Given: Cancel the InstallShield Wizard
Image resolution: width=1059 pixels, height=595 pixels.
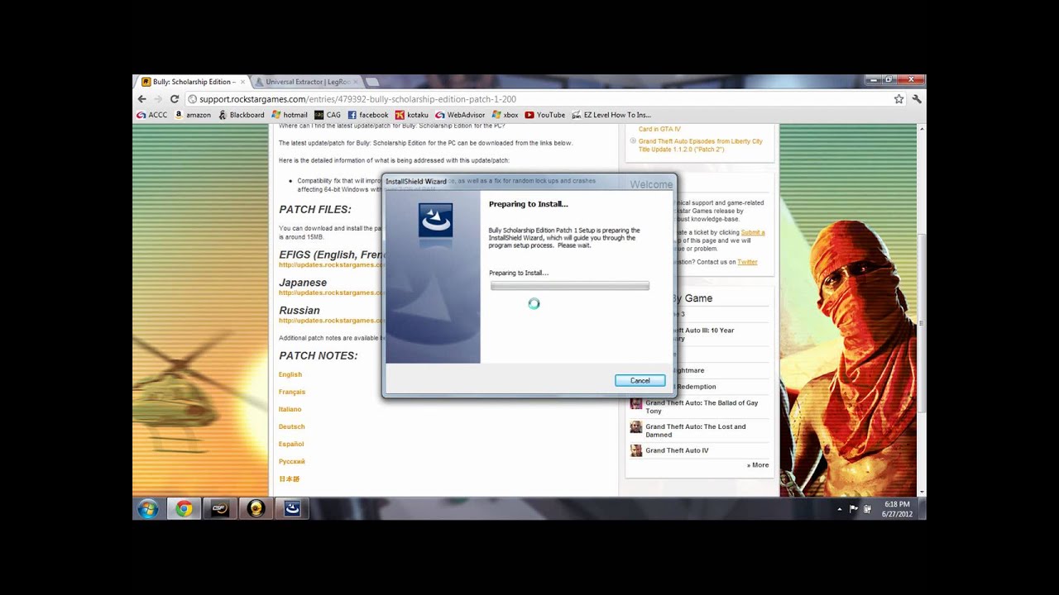Looking at the screenshot, I should pyautogui.click(x=640, y=381).
